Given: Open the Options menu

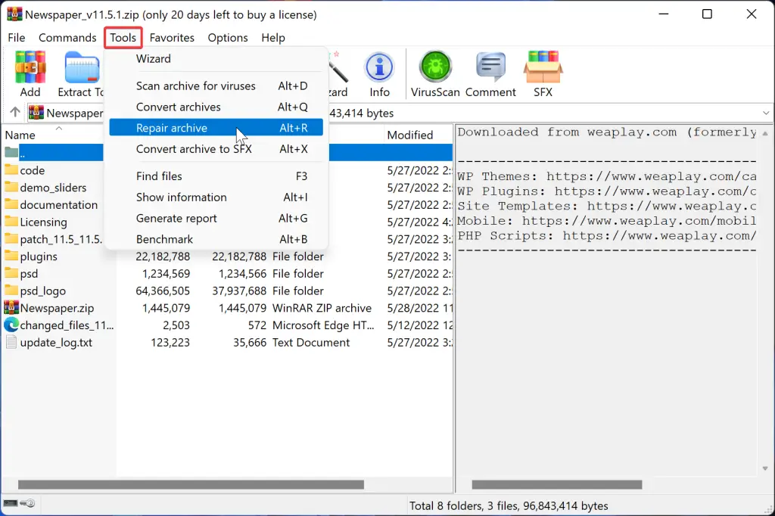Looking at the screenshot, I should click(x=227, y=37).
